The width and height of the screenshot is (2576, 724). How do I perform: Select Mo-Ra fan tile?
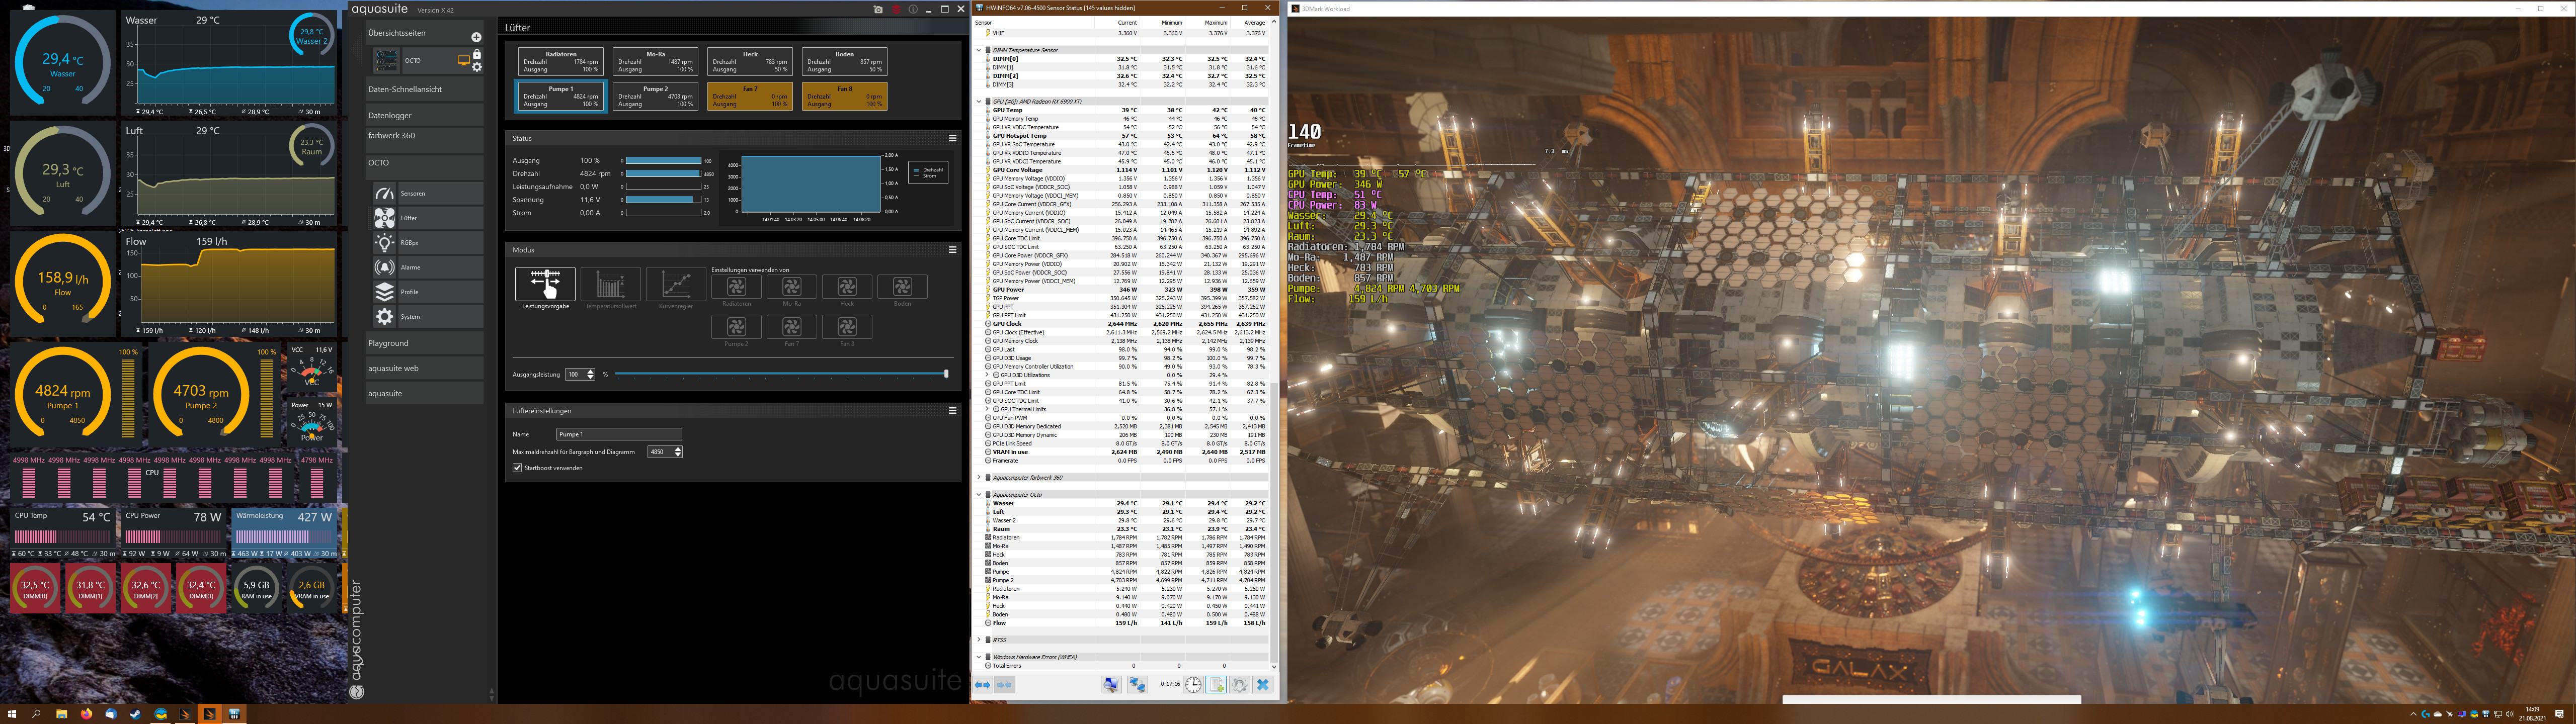point(655,62)
